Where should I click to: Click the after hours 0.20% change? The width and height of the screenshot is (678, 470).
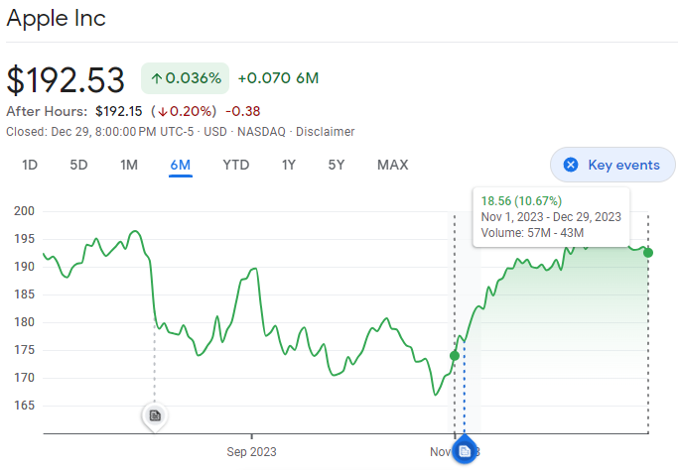(x=184, y=111)
